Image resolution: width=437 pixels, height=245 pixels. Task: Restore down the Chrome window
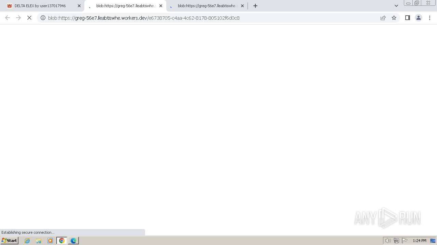(x=417, y=3)
